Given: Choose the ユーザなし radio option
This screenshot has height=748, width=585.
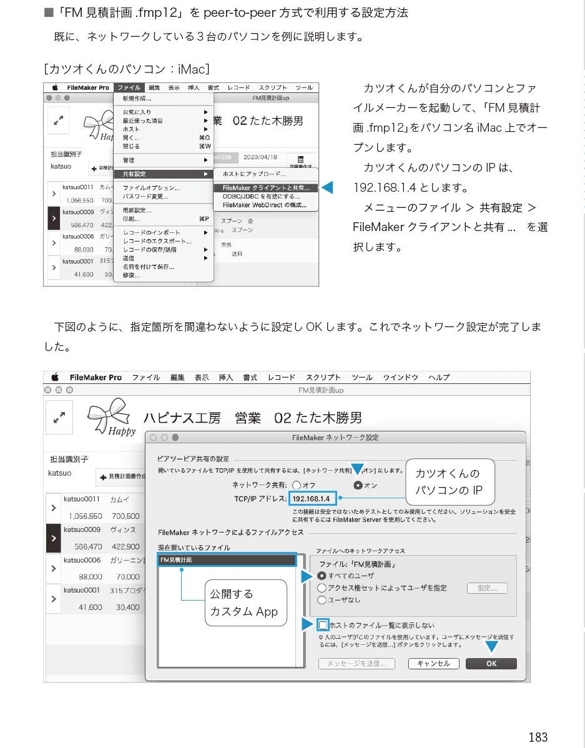Looking at the screenshot, I should pyautogui.click(x=322, y=599).
